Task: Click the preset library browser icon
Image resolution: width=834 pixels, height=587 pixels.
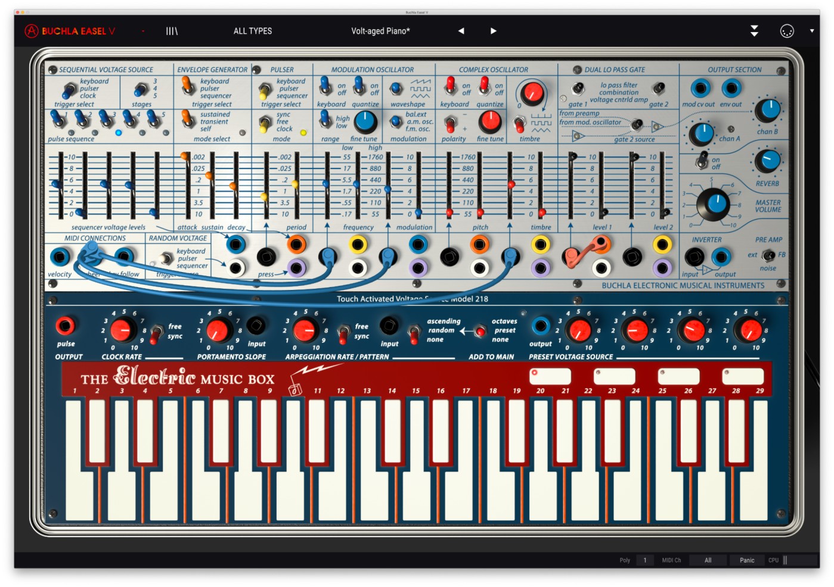Action: pyautogui.click(x=171, y=30)
